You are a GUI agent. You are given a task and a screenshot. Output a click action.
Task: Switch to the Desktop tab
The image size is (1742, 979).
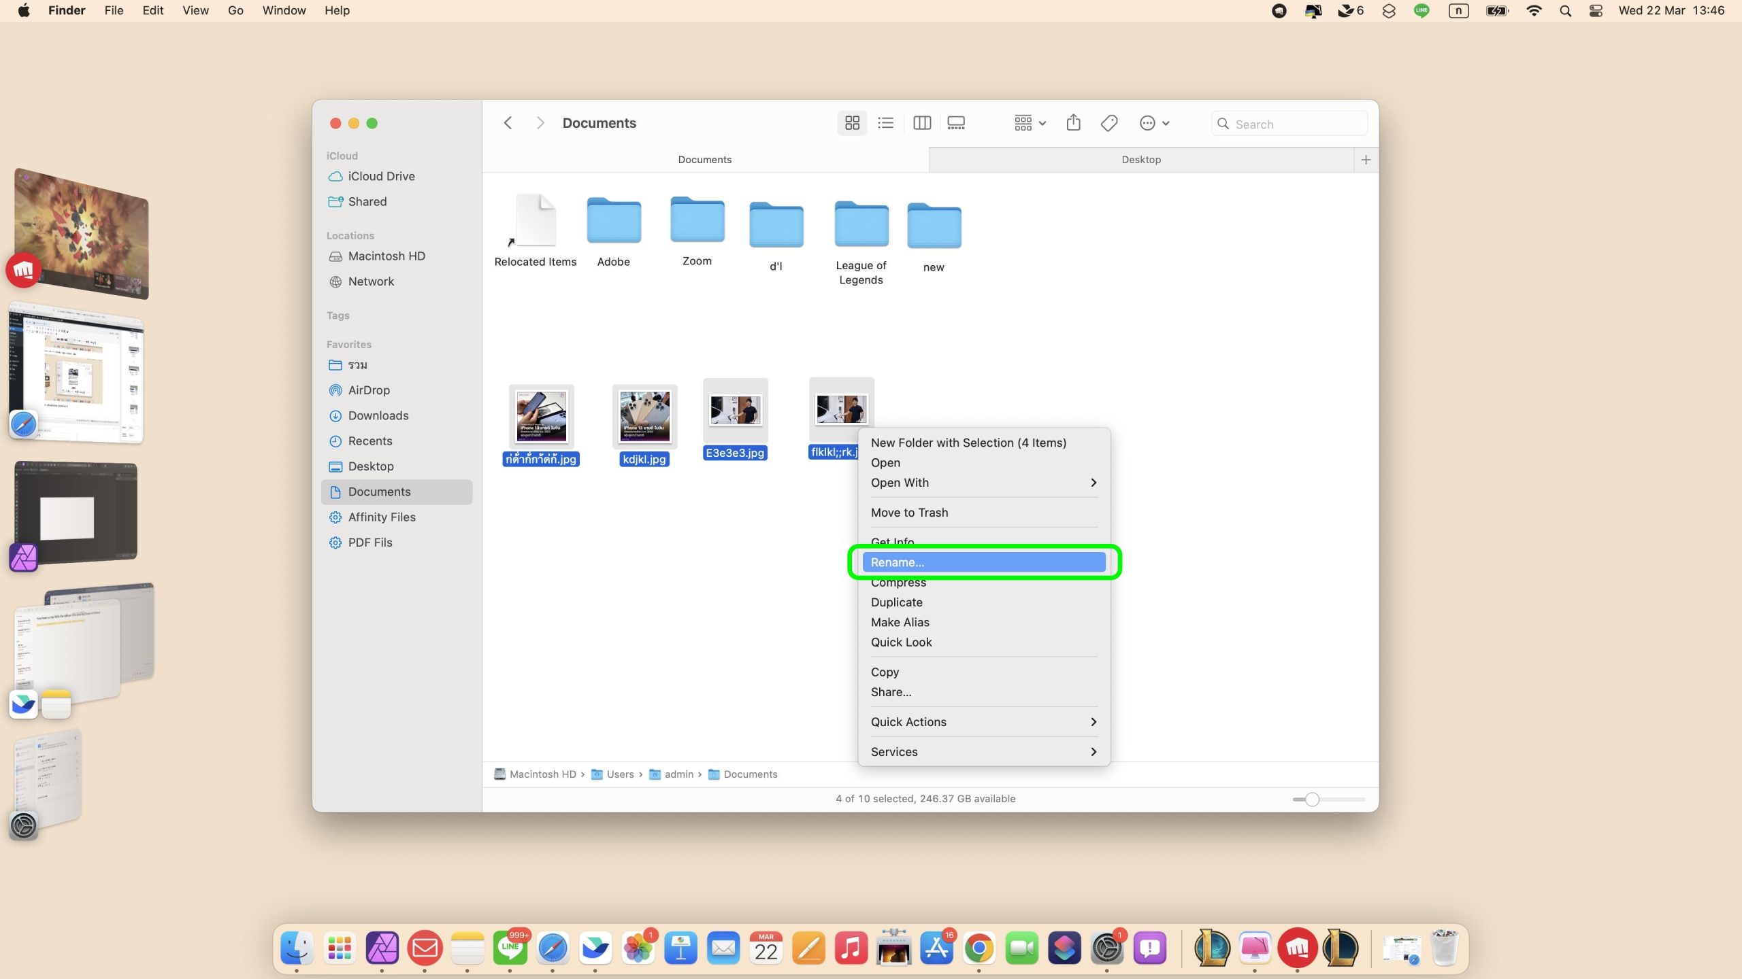pyautogui.click(x=1140, y=160)
